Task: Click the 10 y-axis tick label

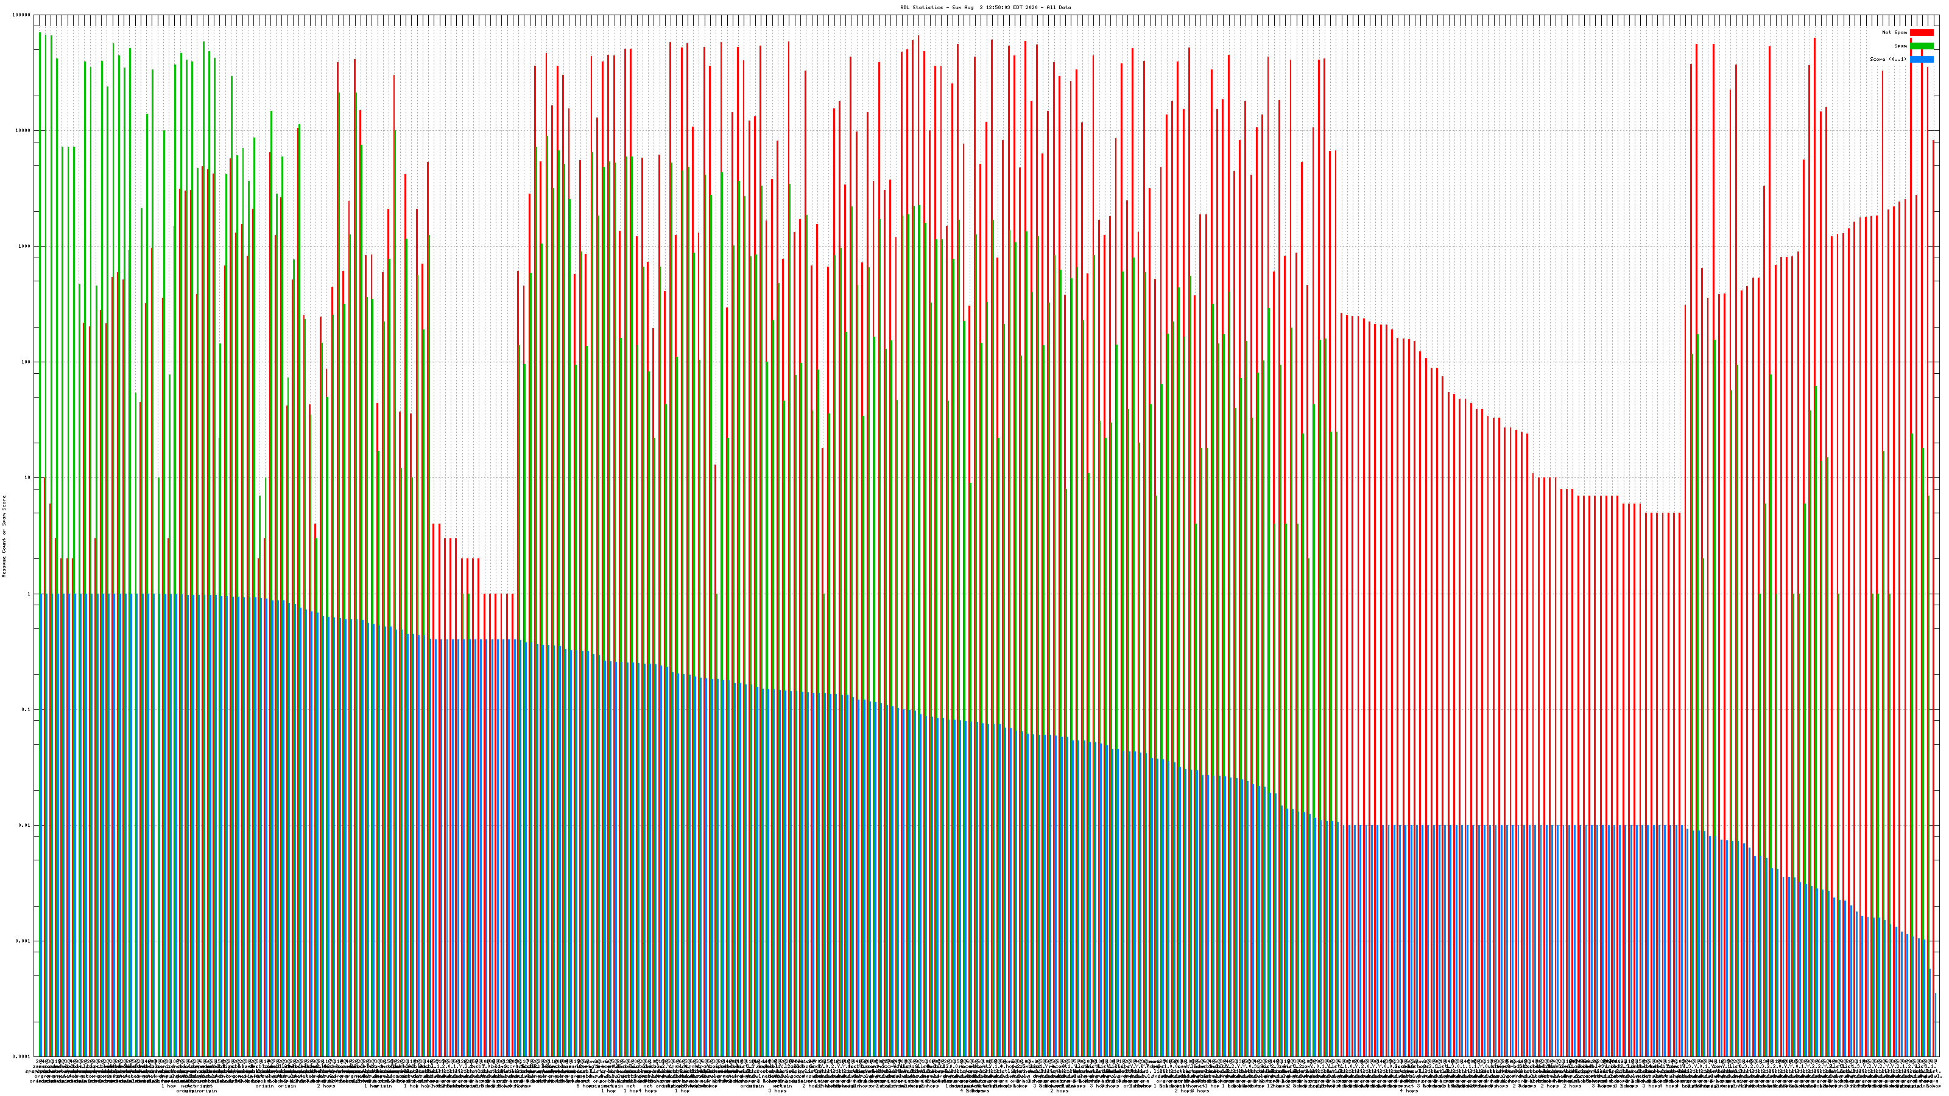Action: coord(27,478)
